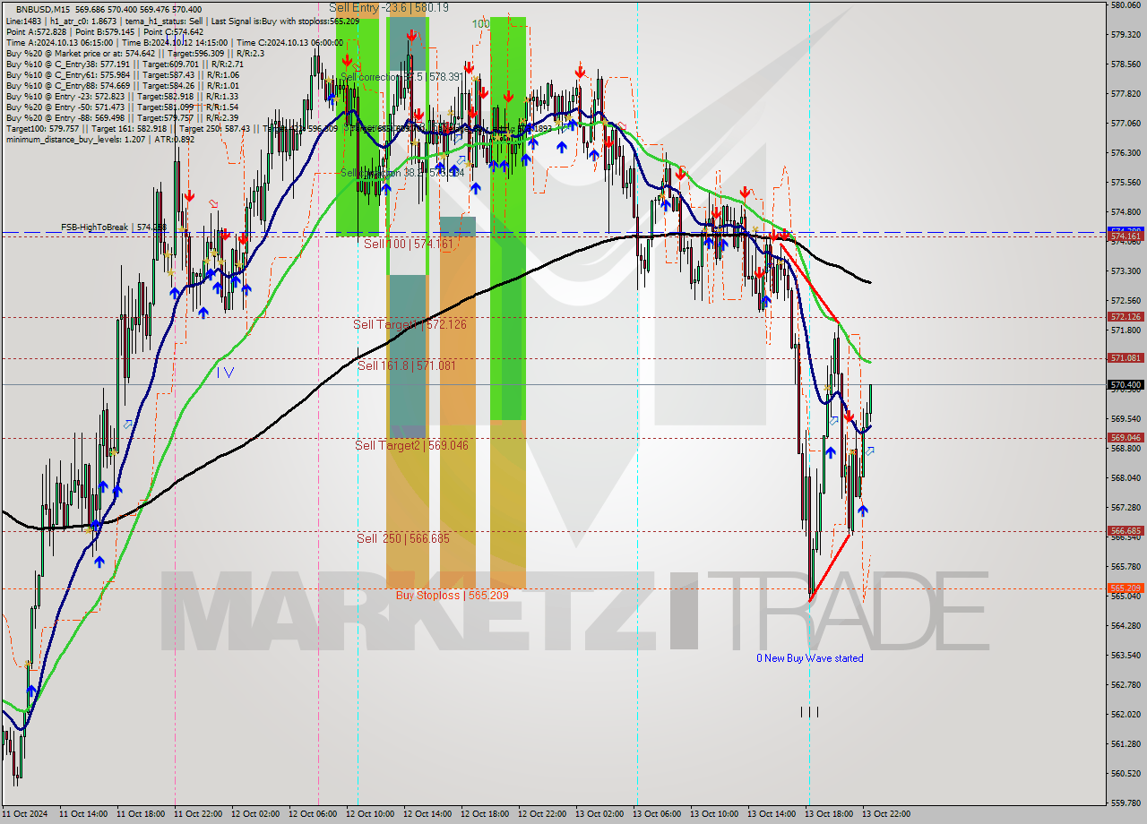Screen dimensions: 1147x824
Task: Select the '12 Oct 14:00' time axis label
Action: pyautogui.click(x=427, y=814)
